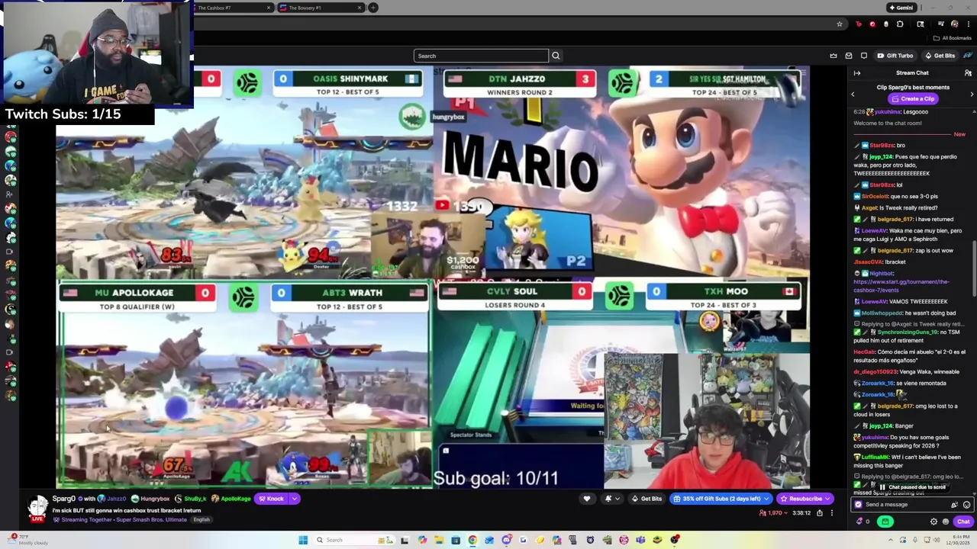Open All Bookmarks folder
The height and width of the screenshot is (549, 977).
point(953,38)
